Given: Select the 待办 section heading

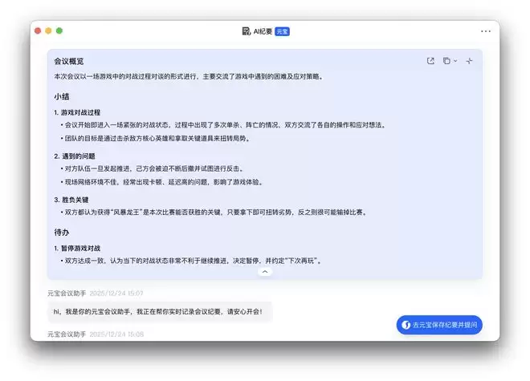Looking at the screenshot, I should (x=62, y=232).
